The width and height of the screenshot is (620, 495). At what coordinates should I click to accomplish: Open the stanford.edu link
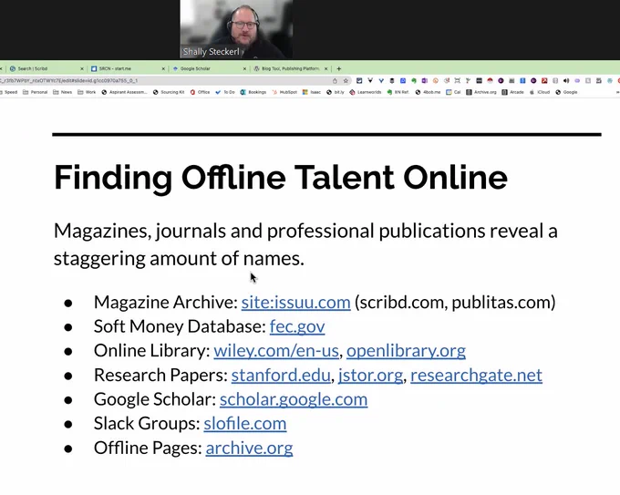[281, 376]
